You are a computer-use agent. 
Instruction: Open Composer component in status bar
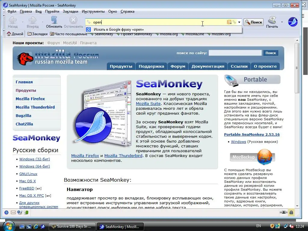pos(20,212)
